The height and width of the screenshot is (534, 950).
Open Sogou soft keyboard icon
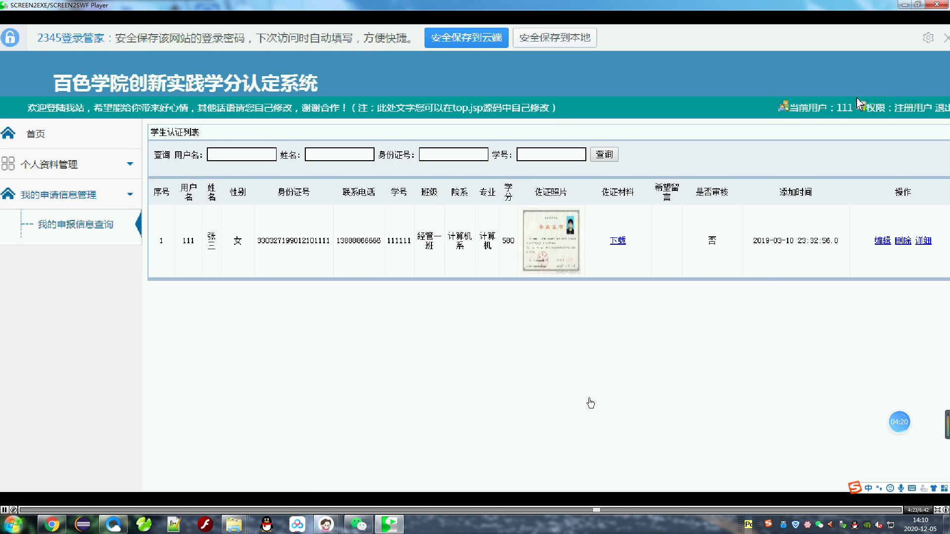click(912, 488)
